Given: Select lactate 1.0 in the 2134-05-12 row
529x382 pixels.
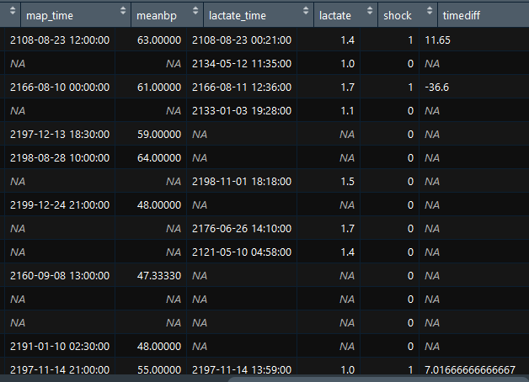Looking at the screenshot, I should pos(348,64).
